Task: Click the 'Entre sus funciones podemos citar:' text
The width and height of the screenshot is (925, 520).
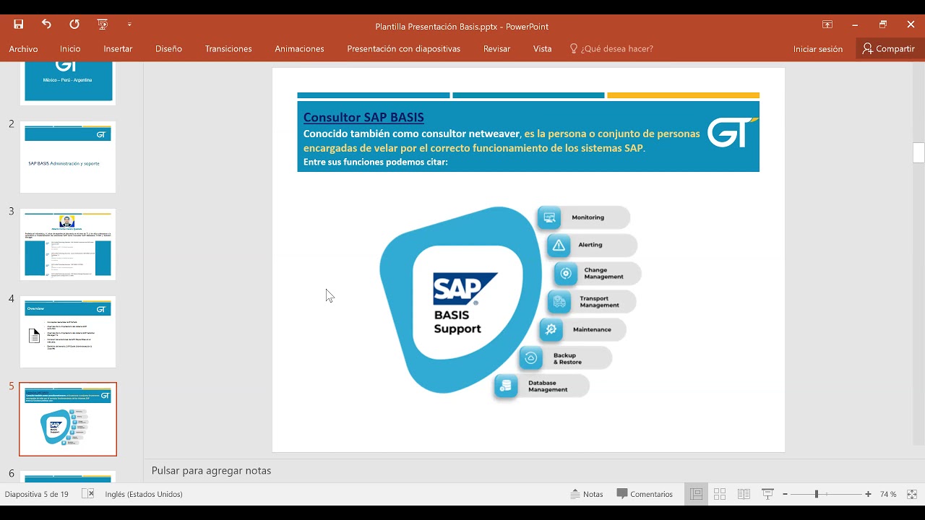Action: coord(376,162)
